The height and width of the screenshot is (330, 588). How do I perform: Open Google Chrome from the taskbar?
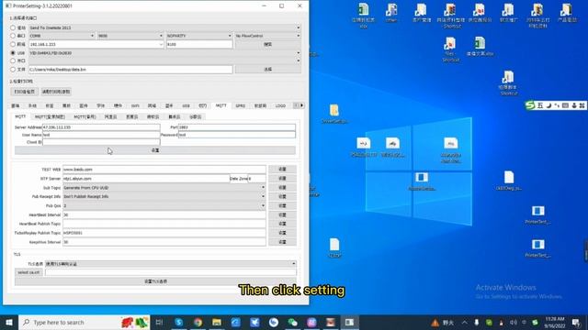click(198, 322)
